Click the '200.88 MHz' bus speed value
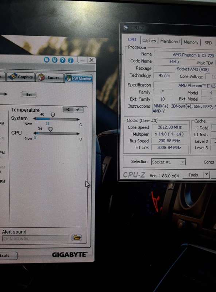The image size is (216, 292). coord(169,141)
